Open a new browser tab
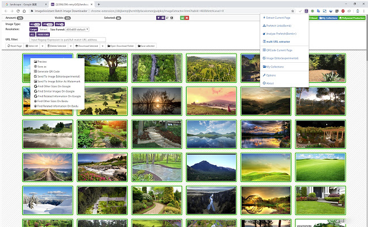 coord(98,4)
